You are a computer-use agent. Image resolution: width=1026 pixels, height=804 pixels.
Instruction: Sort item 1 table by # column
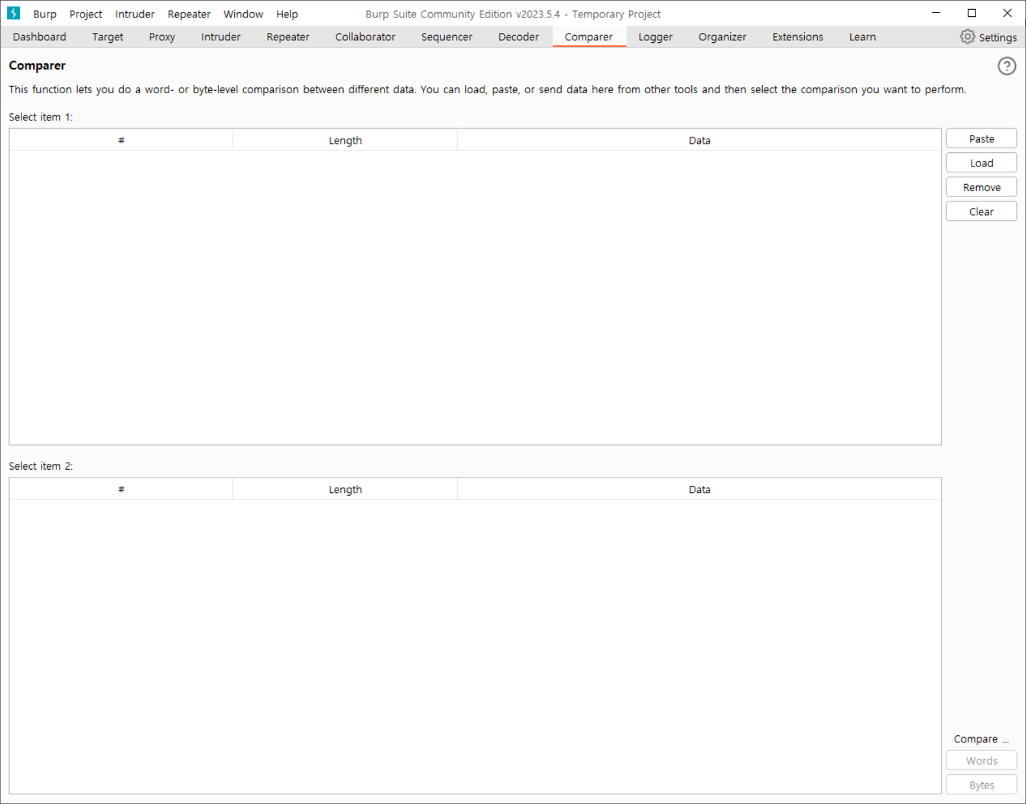121,140
